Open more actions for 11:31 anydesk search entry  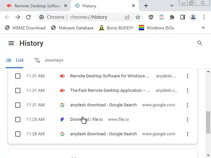coord(188,105)
